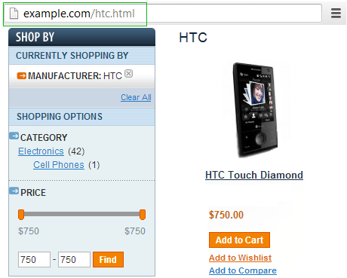Click the Clear All filters link
The image size is (347, 278).
click(136, 97)
